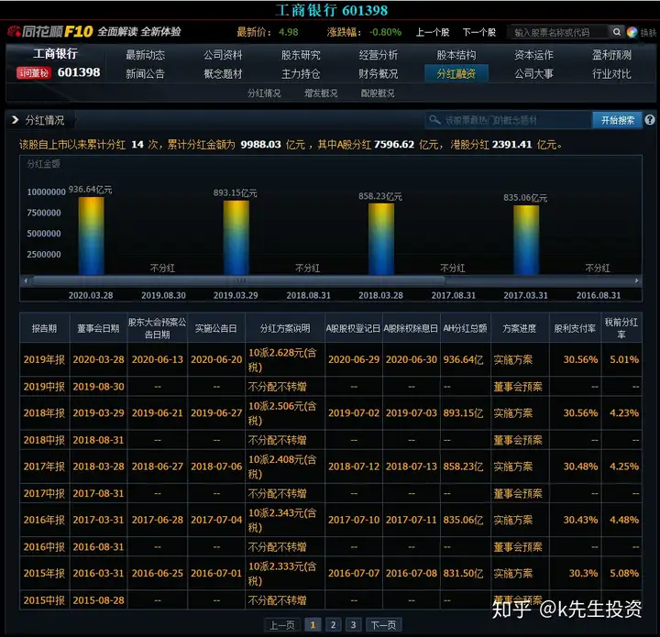The height and width of the screenshot is (637, 660).
Task: Jump to 增发概况 sub-section
Action: click(321, 93)
